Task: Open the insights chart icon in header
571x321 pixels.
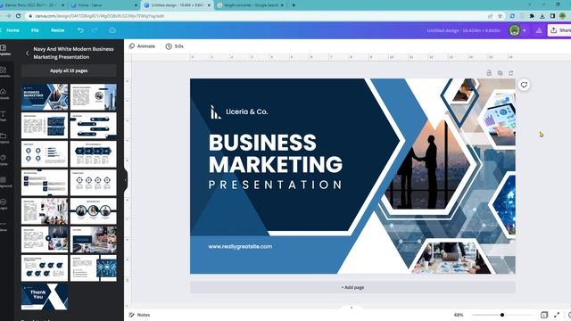Action: click(539, 30)
